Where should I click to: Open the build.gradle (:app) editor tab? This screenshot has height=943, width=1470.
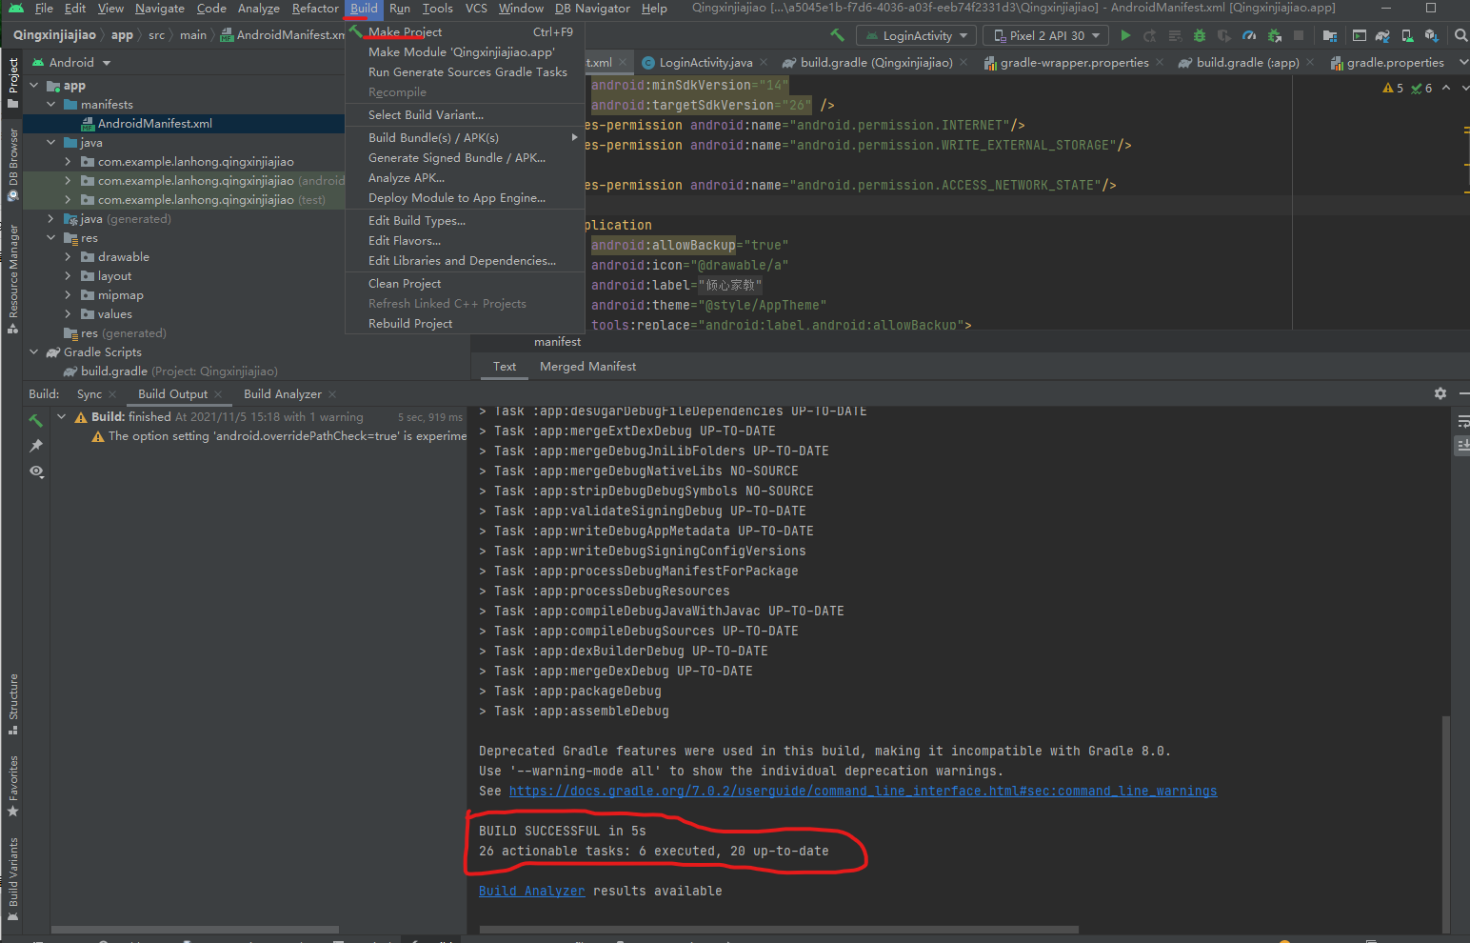coord(1247,63)
